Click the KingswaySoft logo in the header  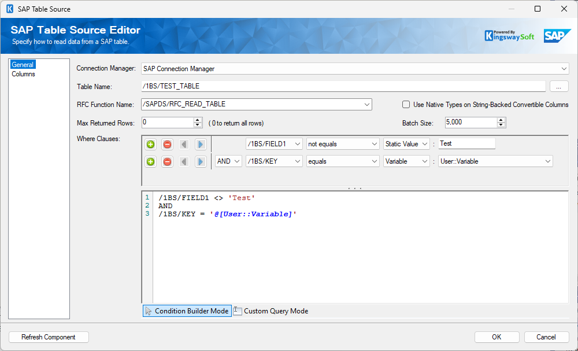pos(509,36)
